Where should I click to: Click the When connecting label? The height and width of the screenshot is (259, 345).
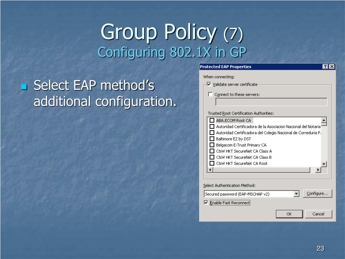pyautogui.click(x=219, y=77)
